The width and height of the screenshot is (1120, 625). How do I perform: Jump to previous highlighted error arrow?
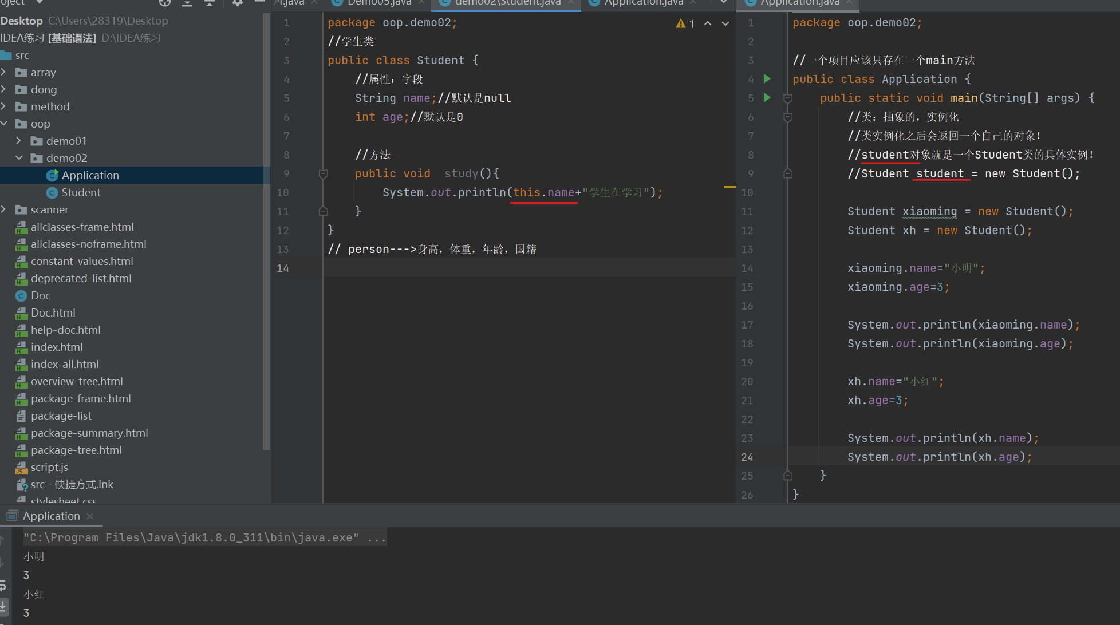[708, 23]
